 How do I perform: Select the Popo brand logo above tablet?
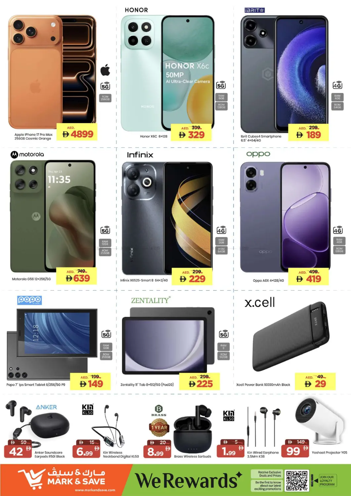point(29,300)
